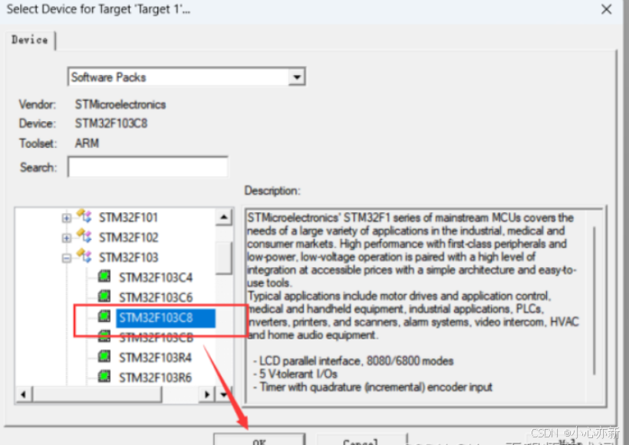629x445 pixels.
Task: Select the STM32F103C8 device
Action: pos(166,318)
